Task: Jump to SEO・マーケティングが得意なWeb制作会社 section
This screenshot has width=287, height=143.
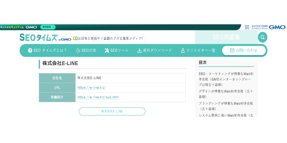Action: (226, 79)
